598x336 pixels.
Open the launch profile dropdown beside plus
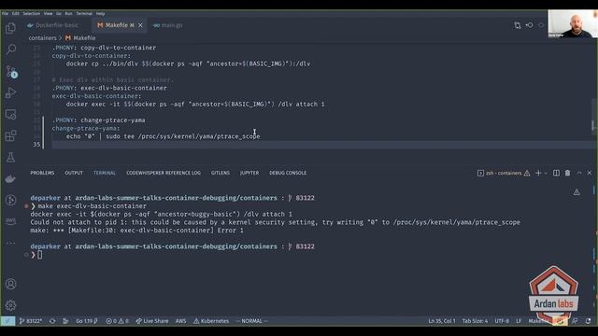coord(546,173)
